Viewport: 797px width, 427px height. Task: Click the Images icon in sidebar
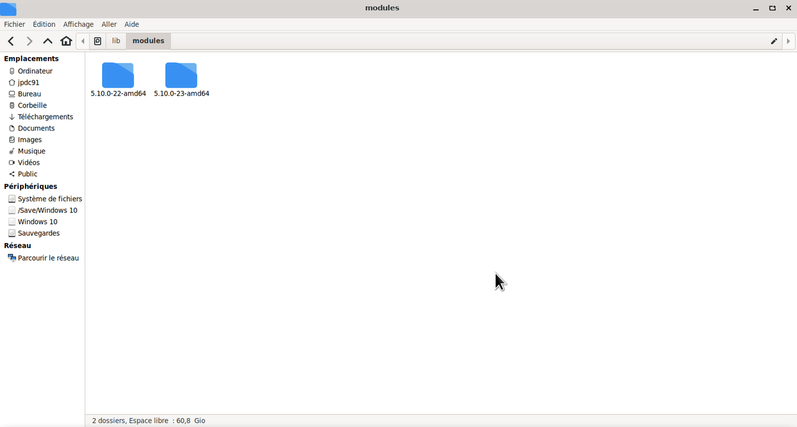[x=12, y=140]
